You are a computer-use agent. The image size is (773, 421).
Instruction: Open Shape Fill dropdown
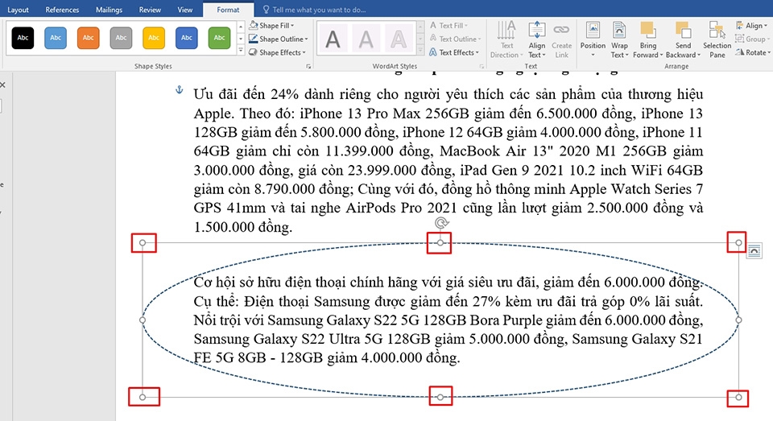pyautogui.click(x=271, y=25)
